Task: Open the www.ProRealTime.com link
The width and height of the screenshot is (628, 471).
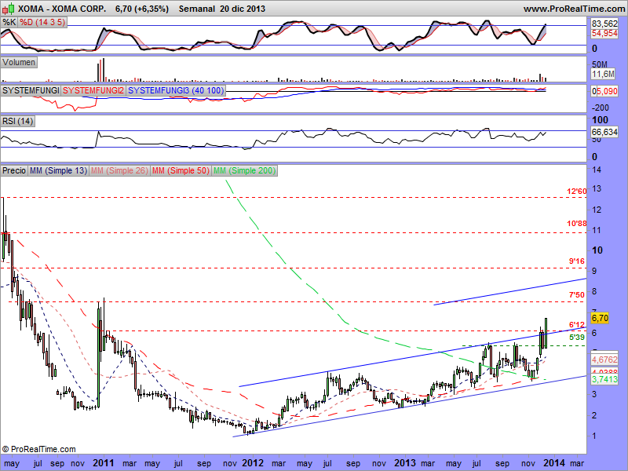Action: click(x=574, y=9)
